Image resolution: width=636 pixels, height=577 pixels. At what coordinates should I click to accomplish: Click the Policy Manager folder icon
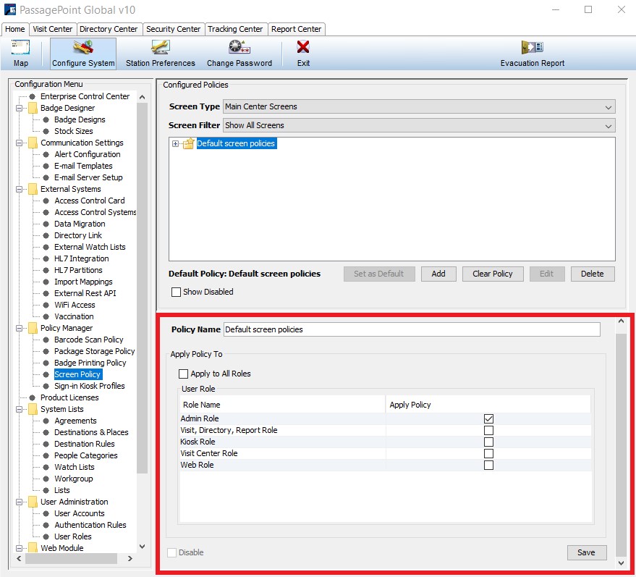(x=33, y=328)
